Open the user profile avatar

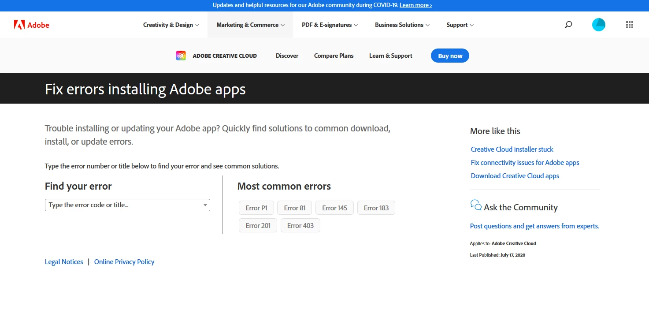coord(599,25)
